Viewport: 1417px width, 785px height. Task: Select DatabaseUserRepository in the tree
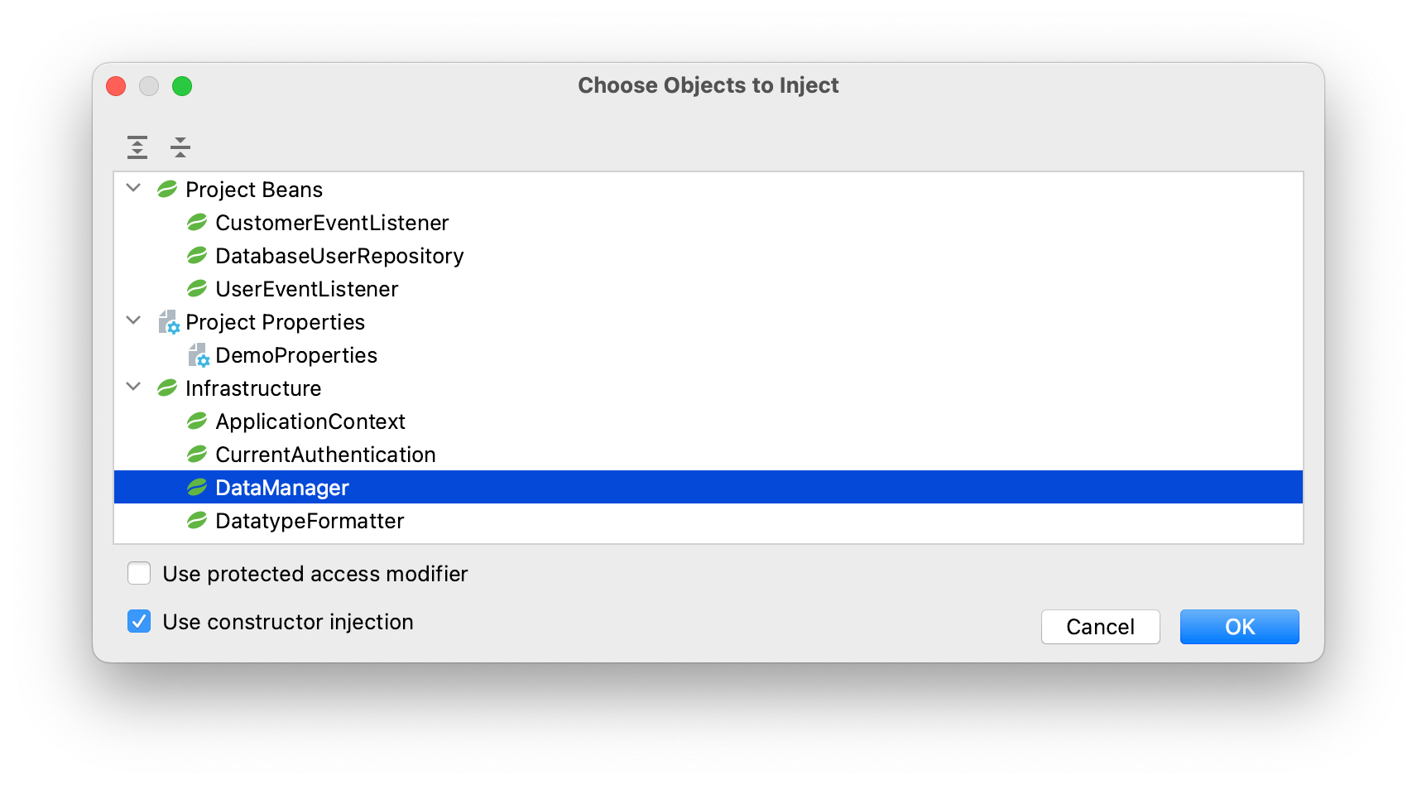click(x=339, y=256)
